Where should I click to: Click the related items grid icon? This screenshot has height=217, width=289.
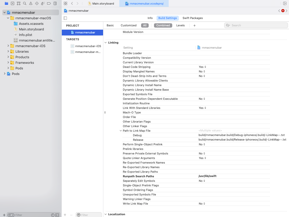click(65, 3)
